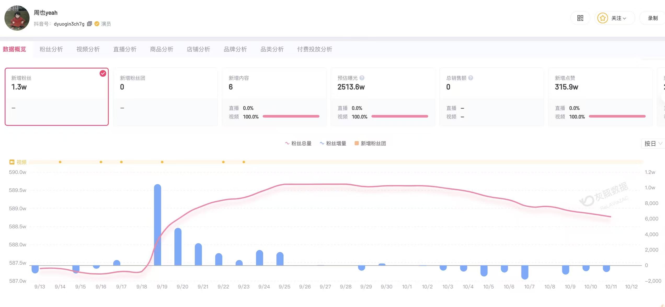Copy the Douyin ID via copy icon
This screenshot has height=307, width=665.
coord(89,24)
